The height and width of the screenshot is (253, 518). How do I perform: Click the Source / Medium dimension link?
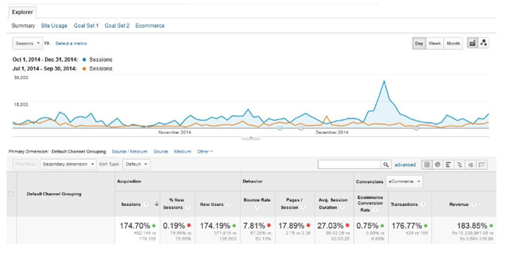129,152
